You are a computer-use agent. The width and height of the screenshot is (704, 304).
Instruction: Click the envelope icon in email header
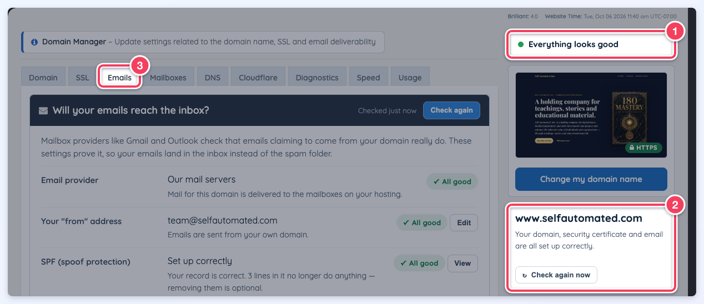click(43, 110)
